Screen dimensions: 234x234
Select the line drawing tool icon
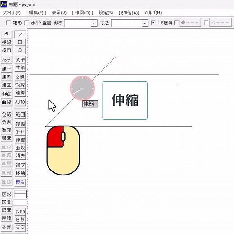[20, 34]
